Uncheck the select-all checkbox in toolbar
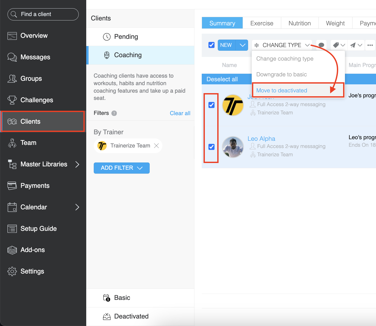Viewport: 376px width, 326px height. (212, 45)
